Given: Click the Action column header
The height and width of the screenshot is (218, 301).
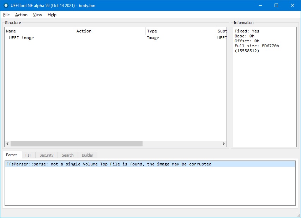Looking at the screenshot, I should (x=110, y=31).
